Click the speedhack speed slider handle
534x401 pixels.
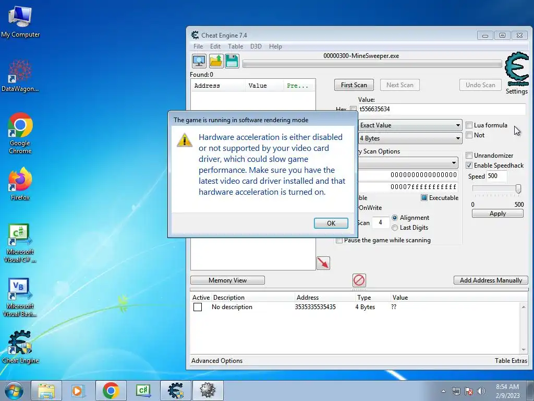pyautogui.click(x=518, y=188)
